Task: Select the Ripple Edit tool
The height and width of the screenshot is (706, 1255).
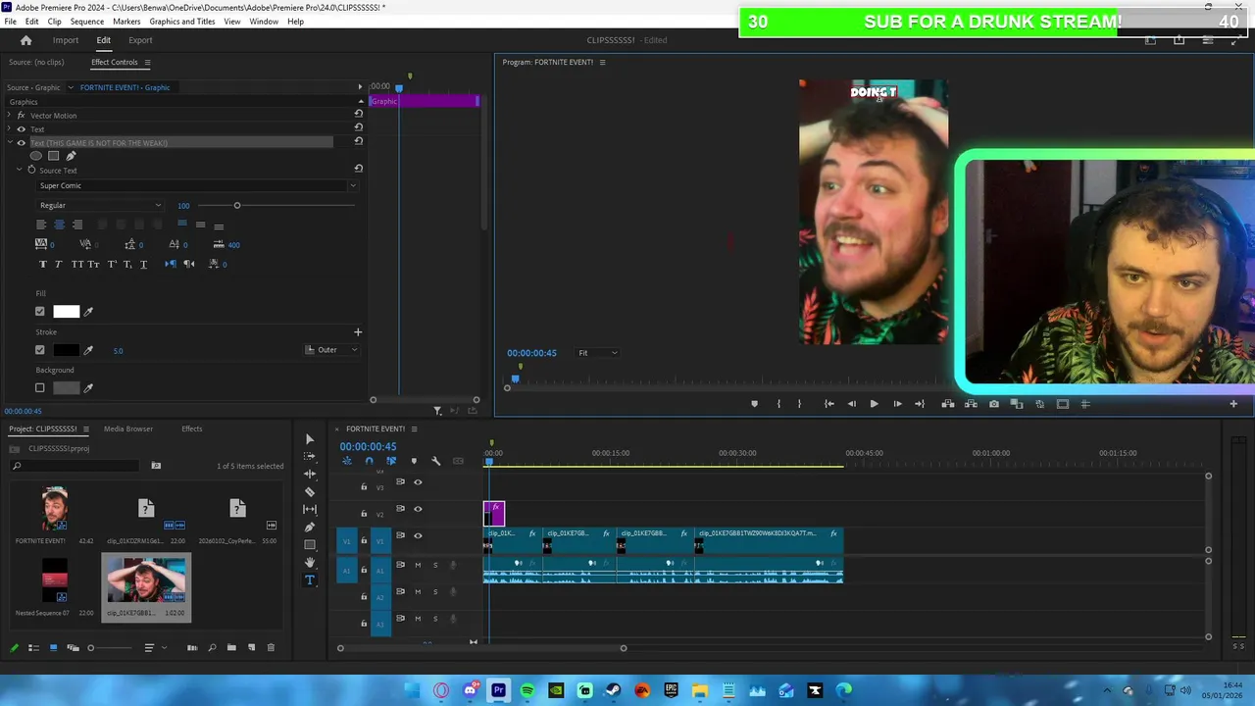Action: click(310, 474)
